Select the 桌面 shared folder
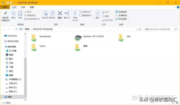Screen dimensions: 180x105 81,47
